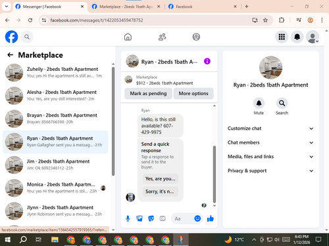Open the 12°C weather widget
329x246 pixels.
(x=234, y=239)
